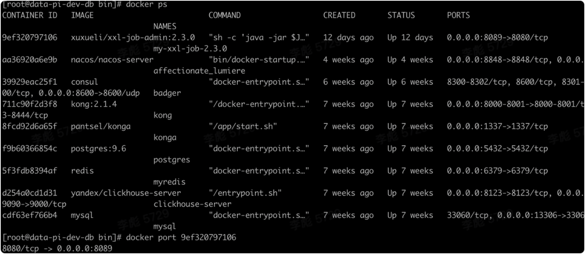The height and width of the screenshot is (254, 585).
Task: Click the pantsel/konga image text
Action: 101,126
